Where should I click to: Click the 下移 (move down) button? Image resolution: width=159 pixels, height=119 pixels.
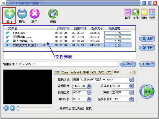coord(147,47)
